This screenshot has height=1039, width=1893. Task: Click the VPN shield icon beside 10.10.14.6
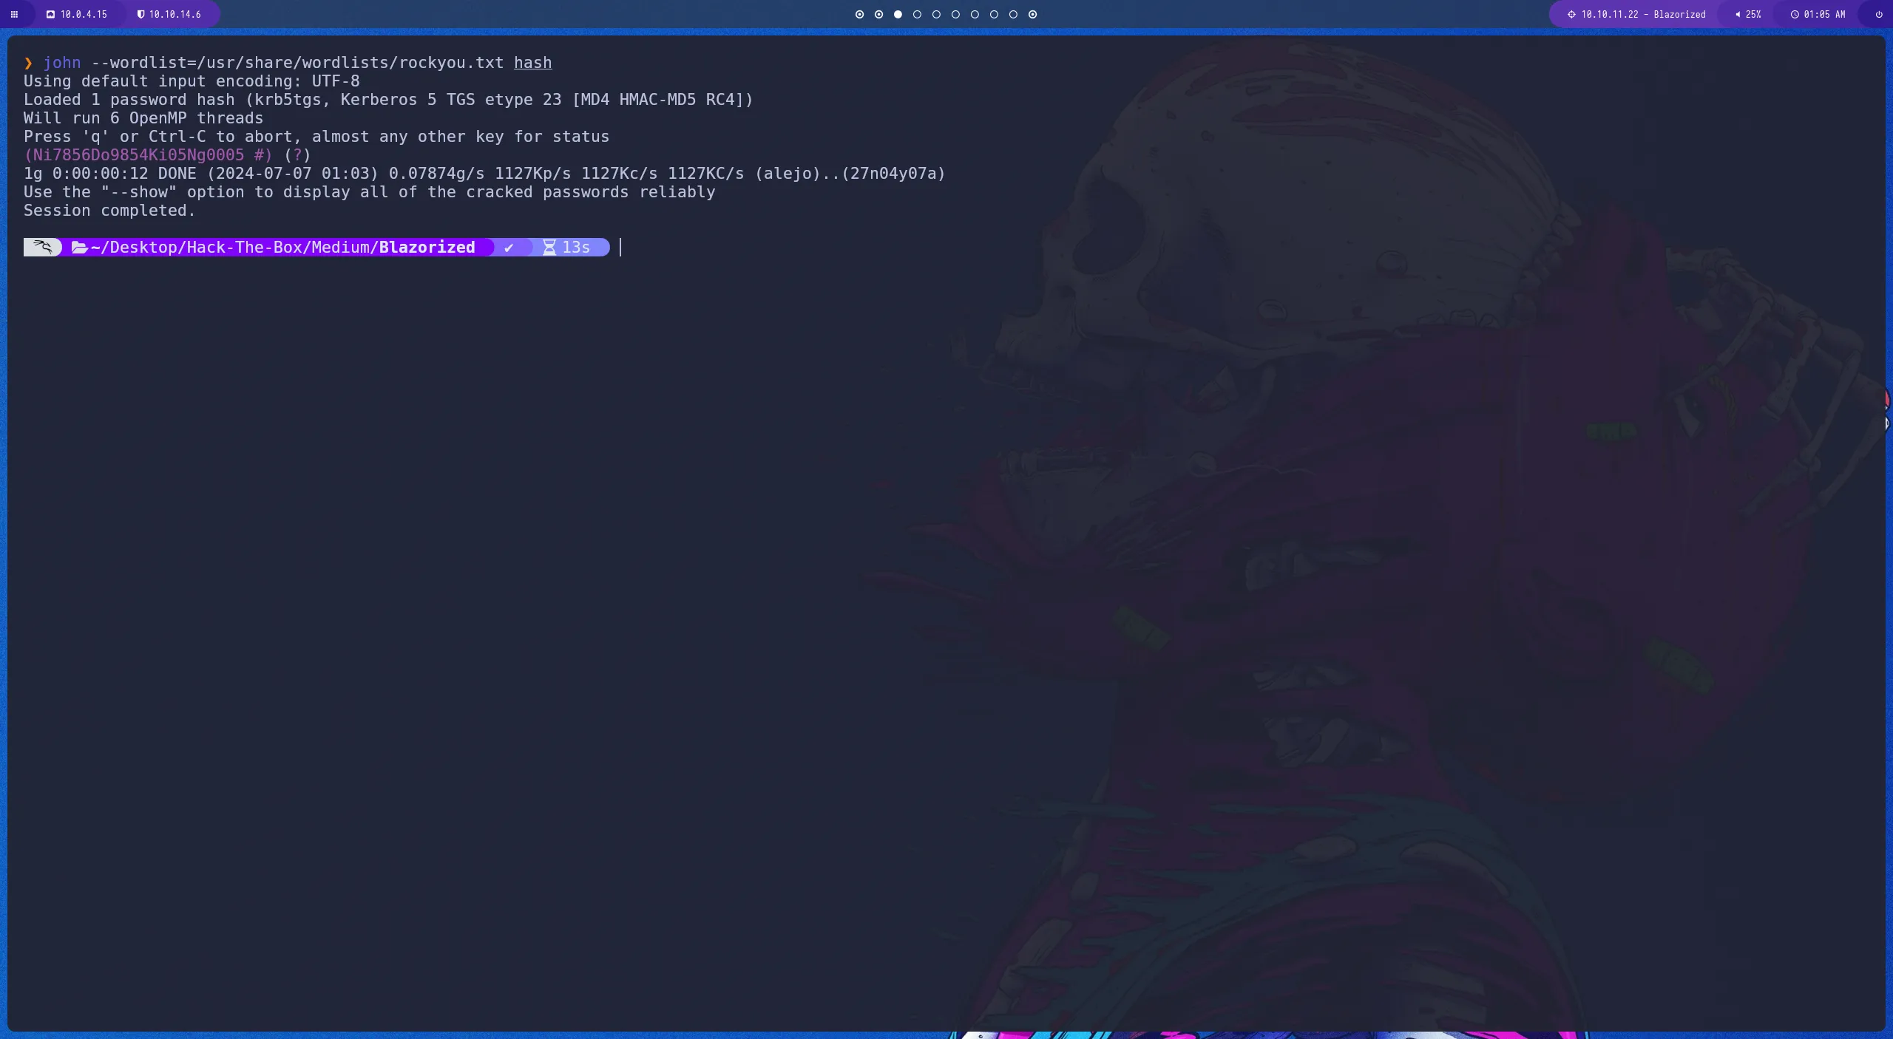(140, 14)
